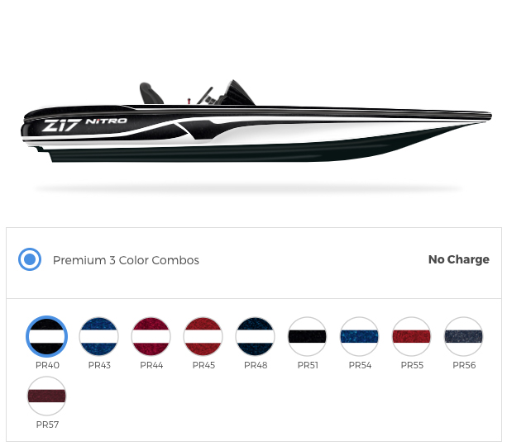Select the PR56 charcoal stripe swatch
The height and width of the screenshot is (446, 507).
(x=463, y=336)
